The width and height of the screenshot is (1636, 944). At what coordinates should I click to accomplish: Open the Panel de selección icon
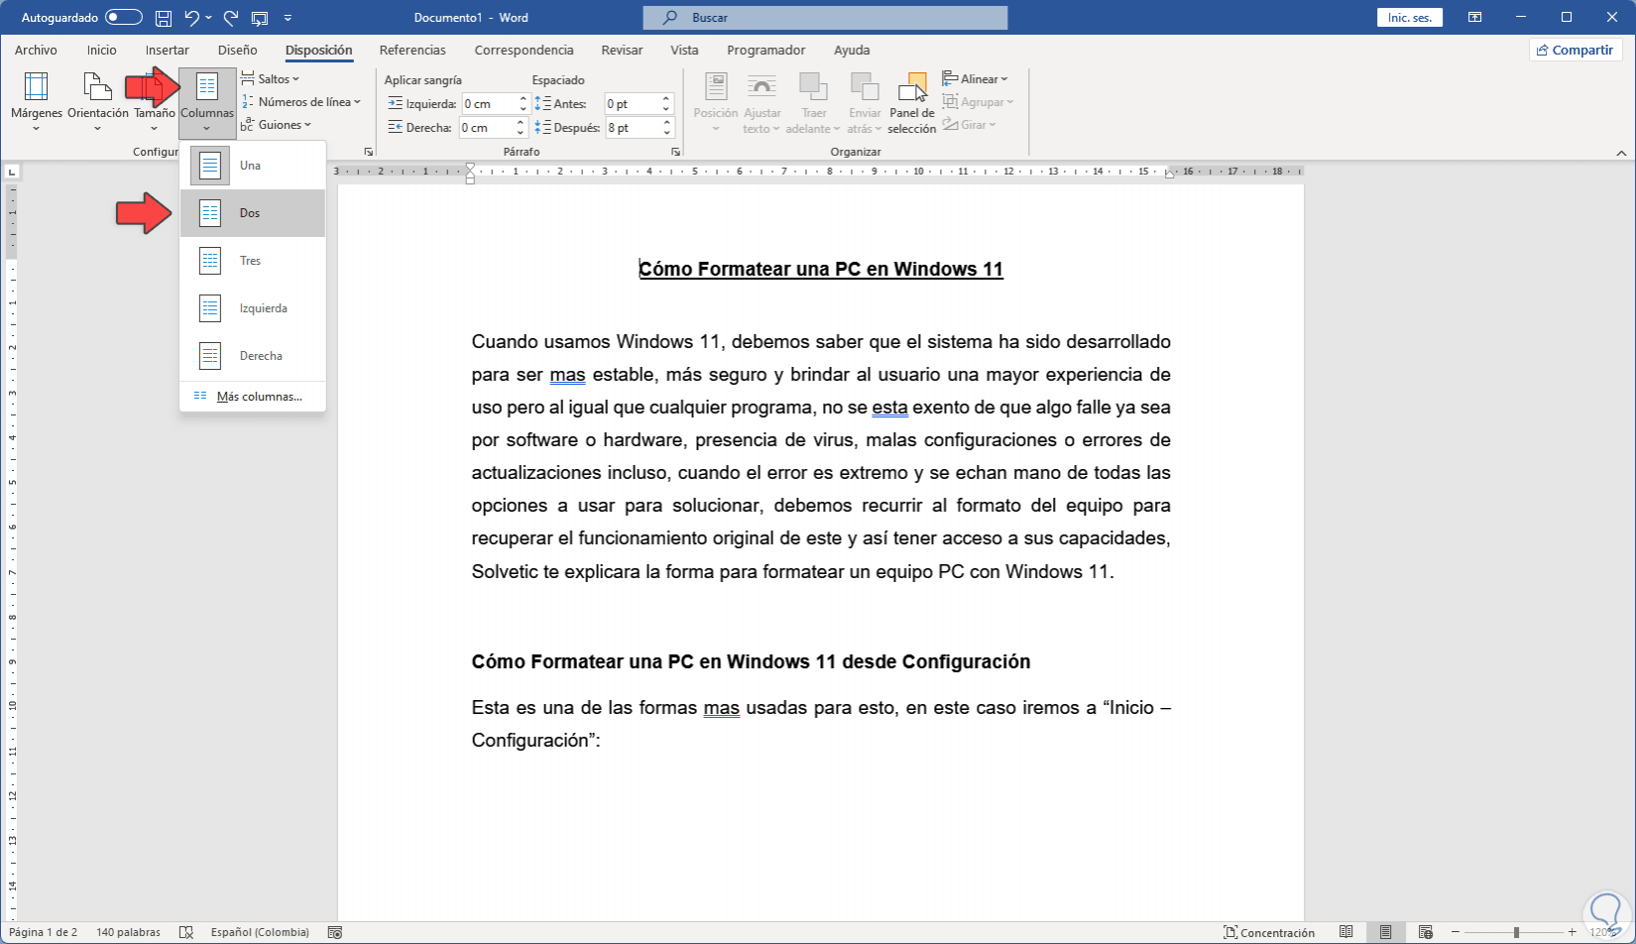912,87
